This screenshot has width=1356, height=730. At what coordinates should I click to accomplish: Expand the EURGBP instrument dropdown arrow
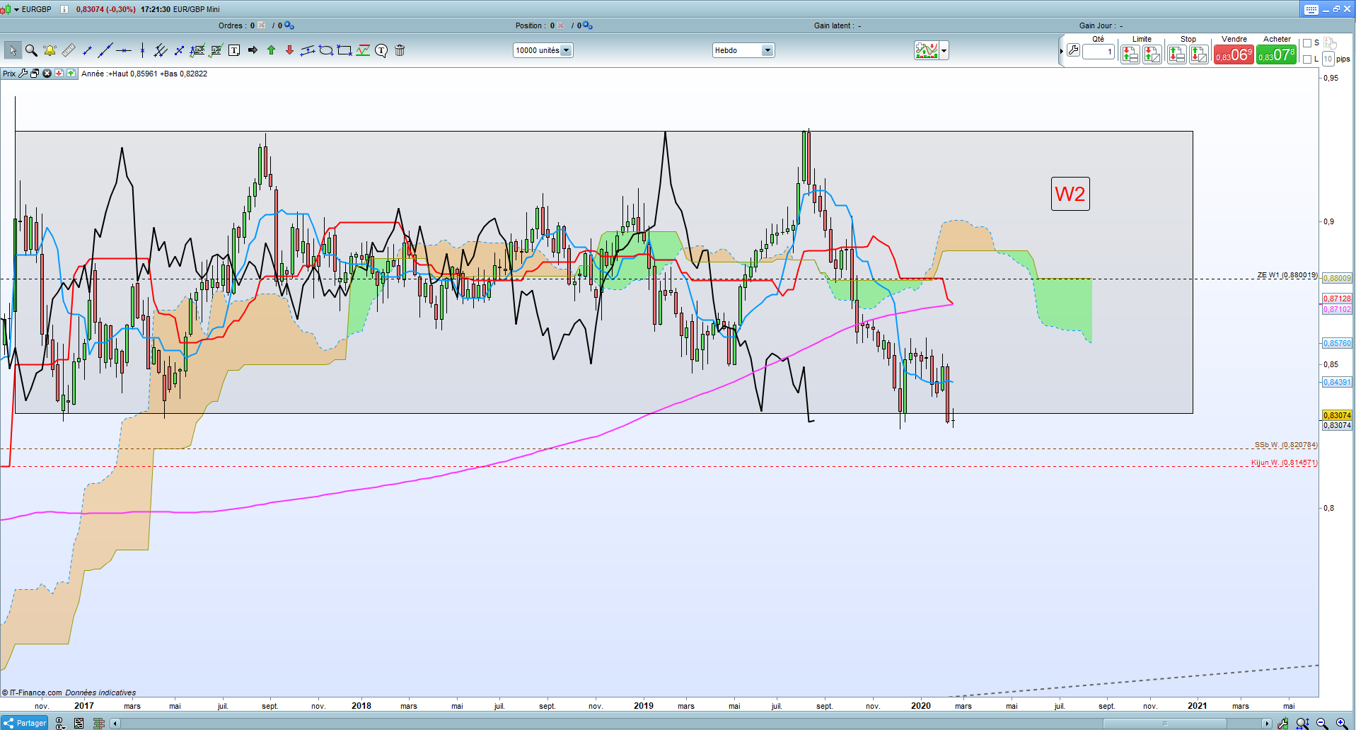tap(17, 9)
